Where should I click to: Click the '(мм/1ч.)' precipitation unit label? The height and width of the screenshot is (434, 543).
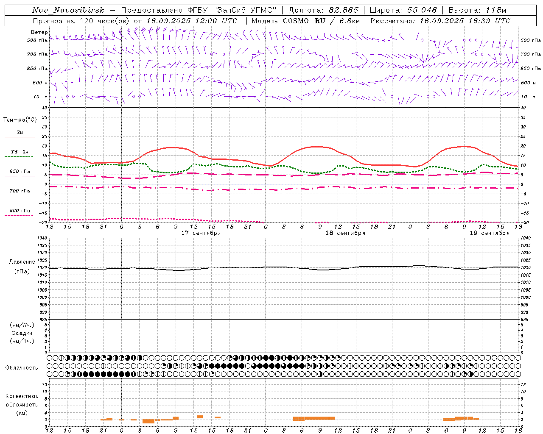click(x=22, y=341)
